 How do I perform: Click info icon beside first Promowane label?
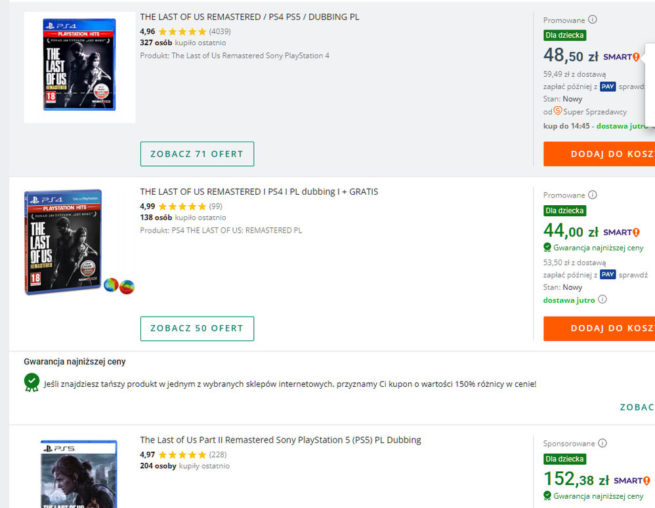(x=593, y=20)
